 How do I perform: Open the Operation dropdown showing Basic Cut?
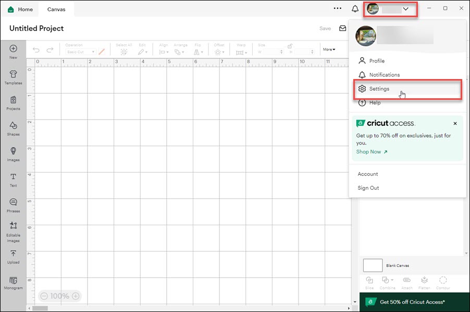coord(81,51)
